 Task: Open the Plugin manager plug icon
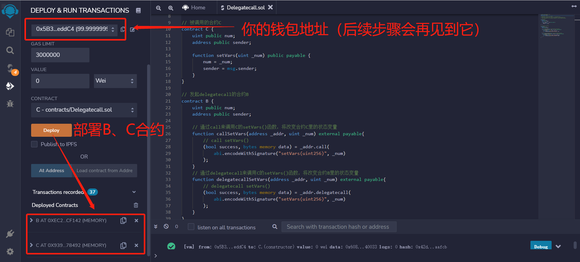click(10, 234)
